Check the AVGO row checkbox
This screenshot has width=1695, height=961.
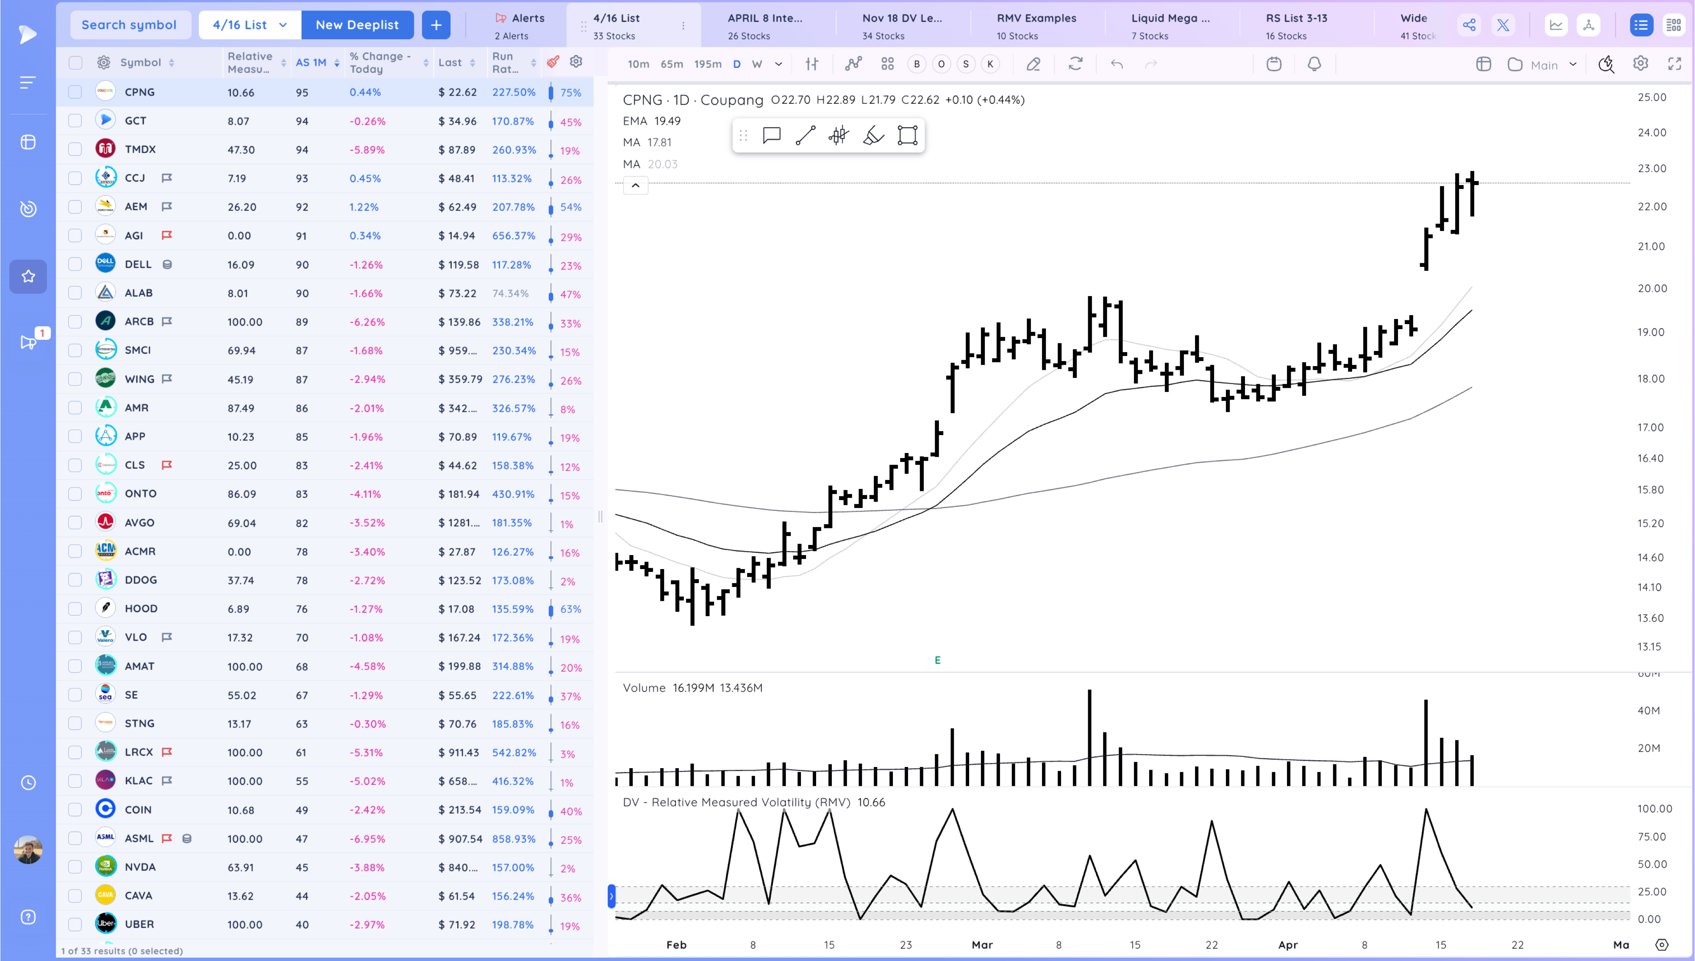pyautogui.click(x=75, y=522)
